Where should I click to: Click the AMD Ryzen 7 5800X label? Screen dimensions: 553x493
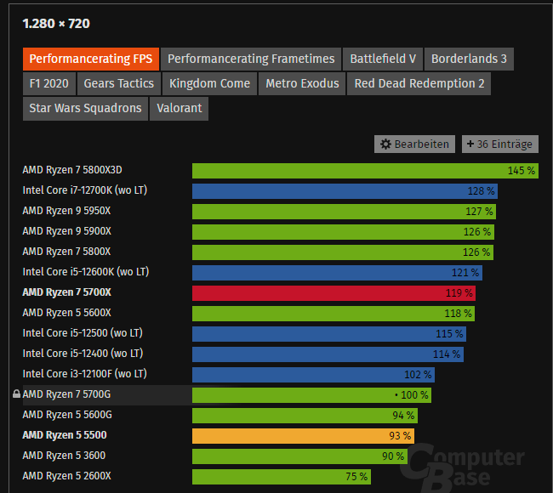click(66, 252)
